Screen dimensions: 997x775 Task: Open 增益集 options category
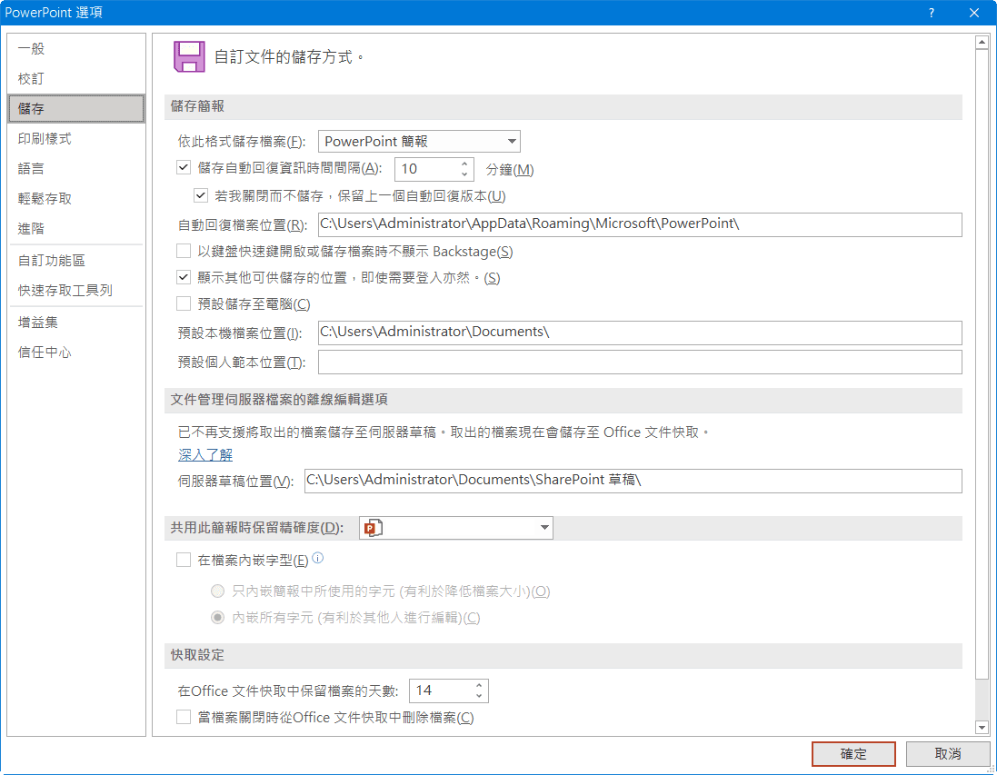coord(76,323)
